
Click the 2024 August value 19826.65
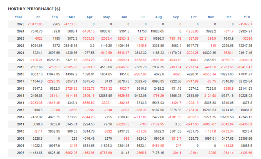[157, 32]
